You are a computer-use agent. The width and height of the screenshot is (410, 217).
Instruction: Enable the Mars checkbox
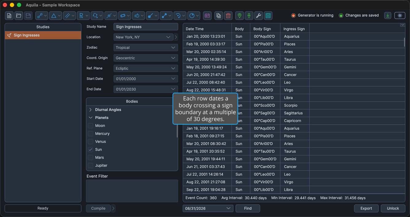point(91,158)
